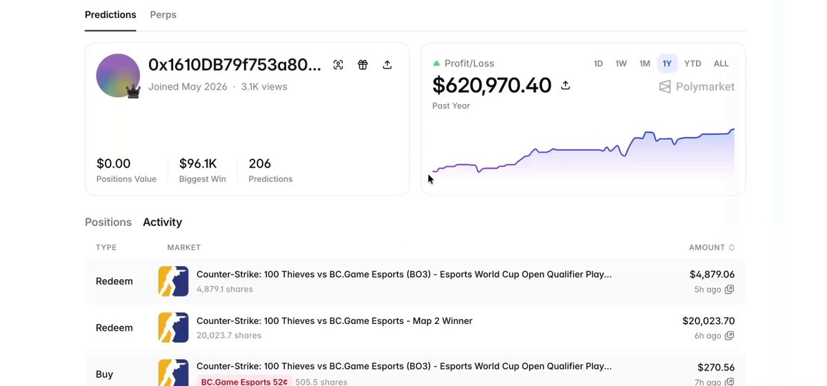Switch to Perps tab
Viewport: 827px width, 386px height.
pos(163,14)
